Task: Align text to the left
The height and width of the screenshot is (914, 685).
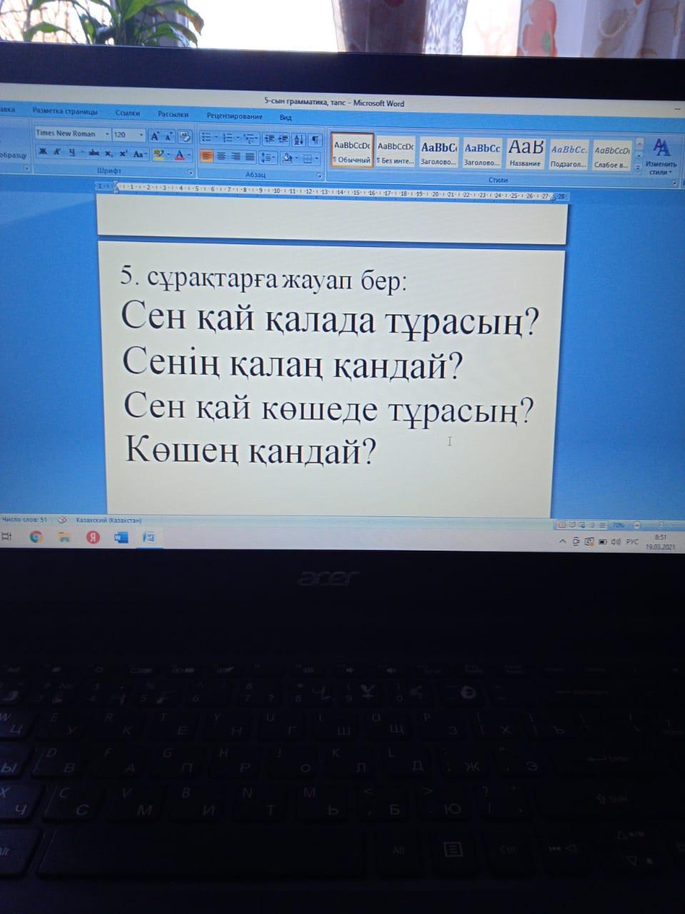Action: tap(207, 156)
